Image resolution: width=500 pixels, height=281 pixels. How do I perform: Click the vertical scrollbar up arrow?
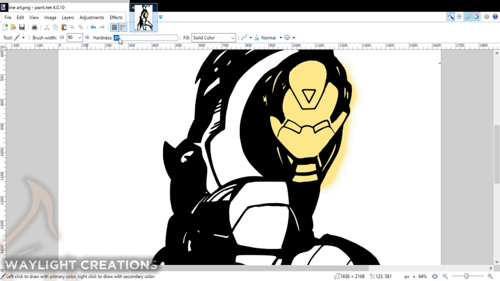click(x=497, y=53)
